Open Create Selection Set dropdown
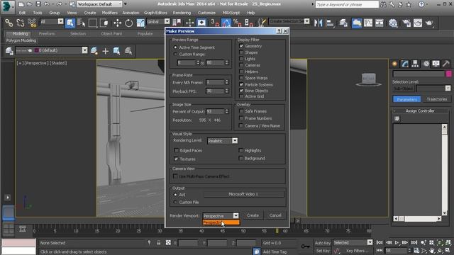Image resolution: width=454 pixels, height=255 pixels. click(x=307, y=21)
